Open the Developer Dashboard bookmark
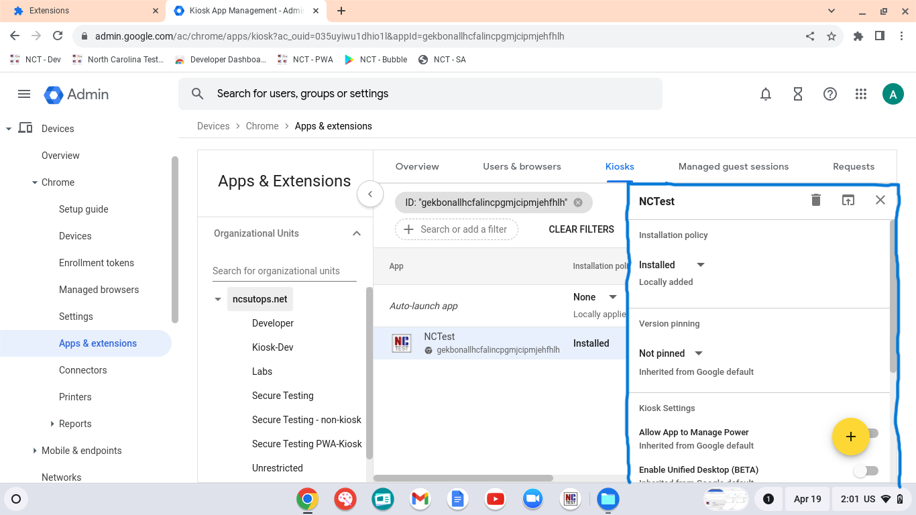The image size is (916, 515). click(220, 60)
